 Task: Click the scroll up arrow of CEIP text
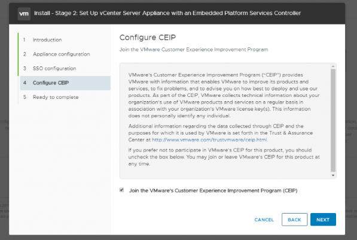coord(333,66)
